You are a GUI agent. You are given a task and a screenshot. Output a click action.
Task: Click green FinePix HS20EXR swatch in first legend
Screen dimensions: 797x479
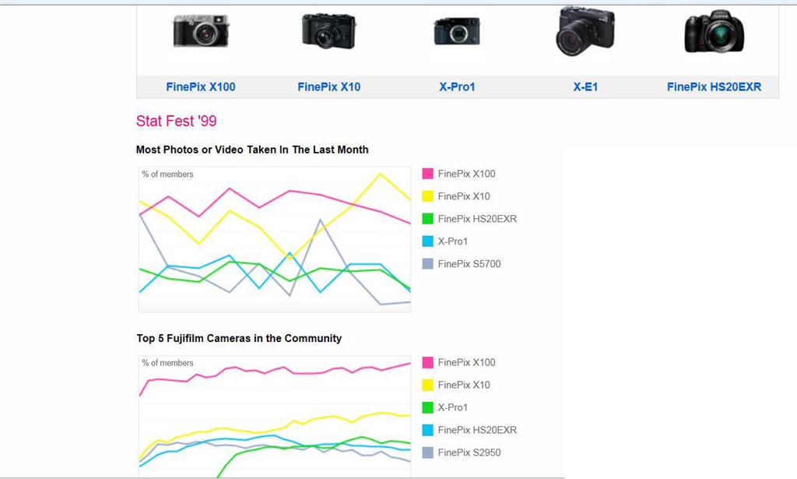[427, 219]
